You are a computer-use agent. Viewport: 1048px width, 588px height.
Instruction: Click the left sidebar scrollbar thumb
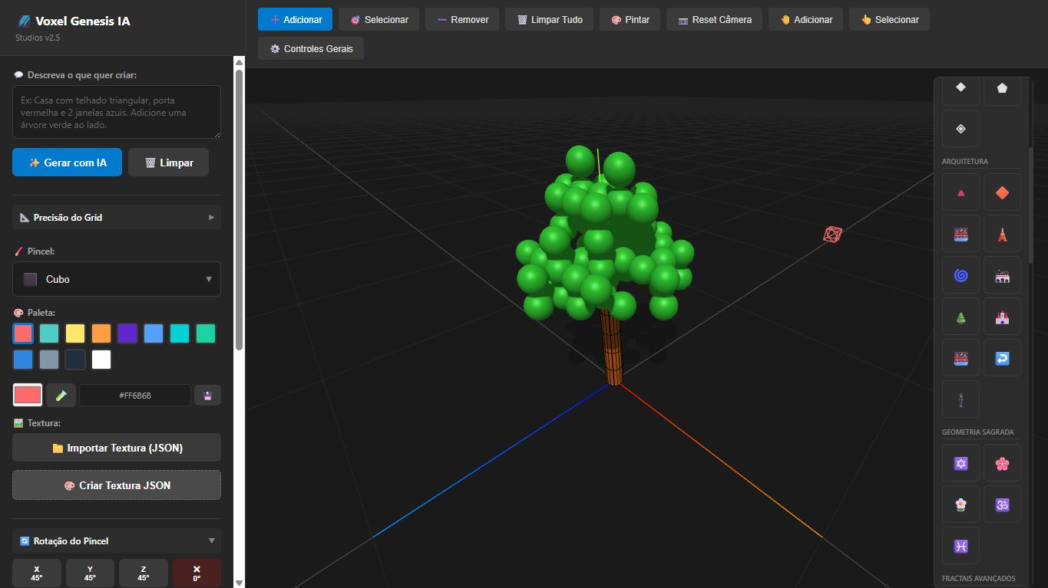click(x=239, y=209)
